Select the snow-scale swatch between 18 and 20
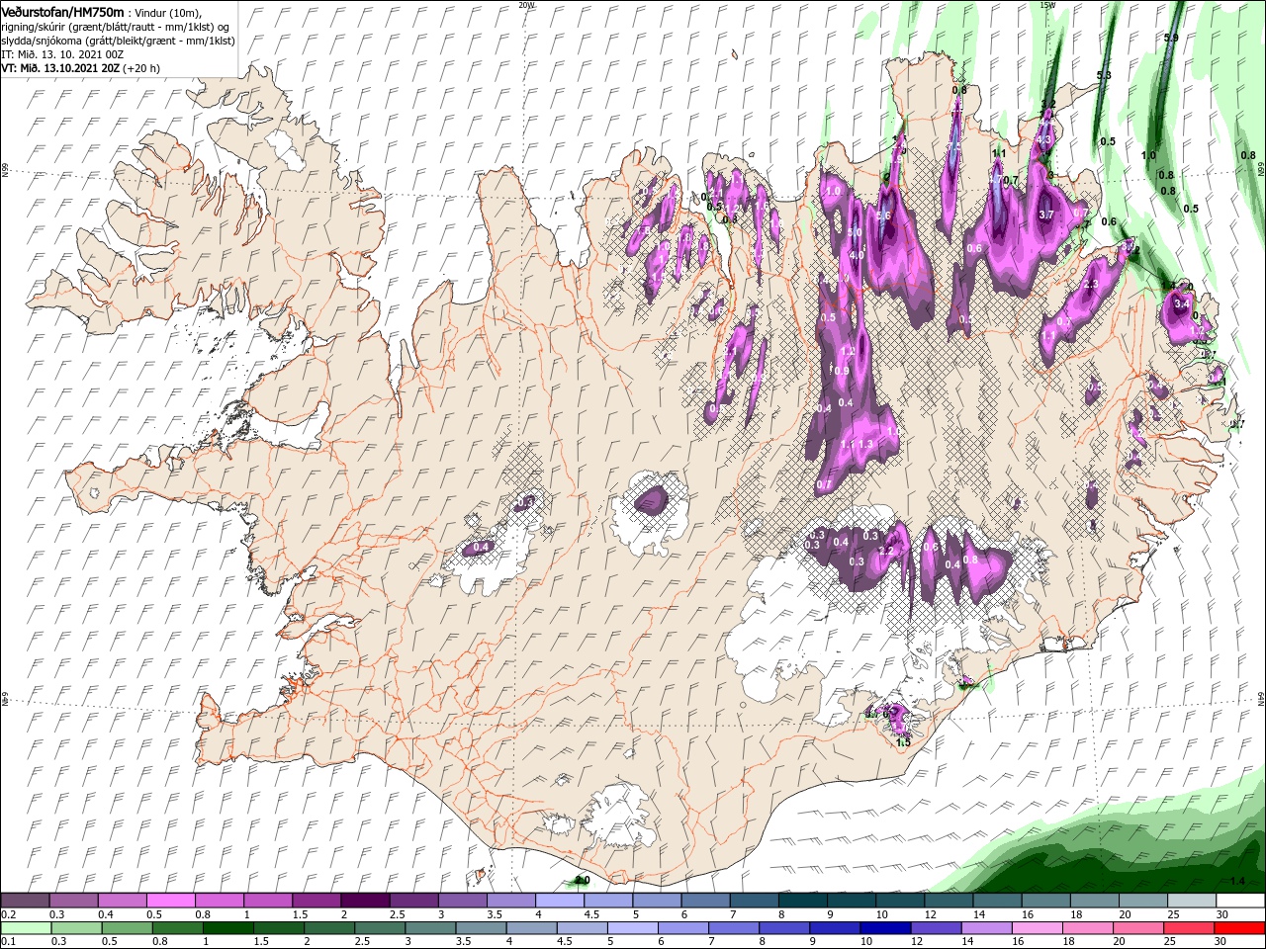 (1094, 901)
